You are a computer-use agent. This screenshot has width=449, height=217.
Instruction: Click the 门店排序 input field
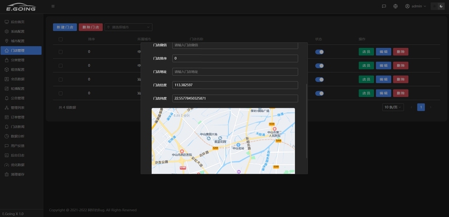coord(235,58)
